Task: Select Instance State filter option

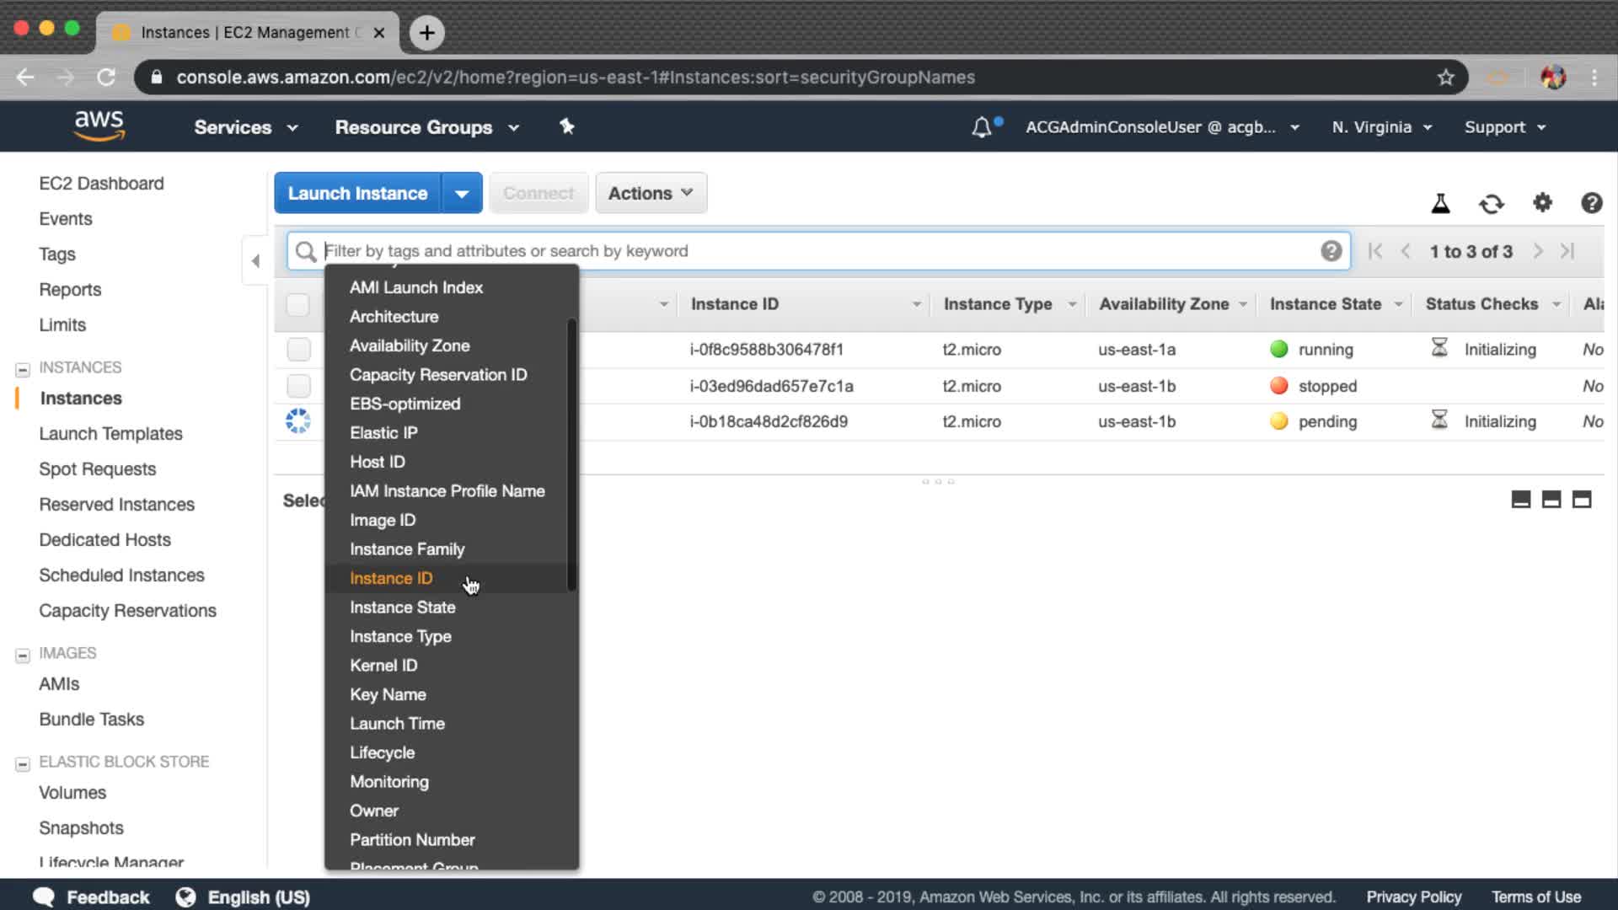Action: pos(402,608)
